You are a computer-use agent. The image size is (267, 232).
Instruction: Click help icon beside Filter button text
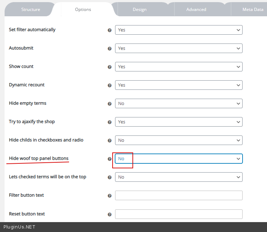coord(110,196)
